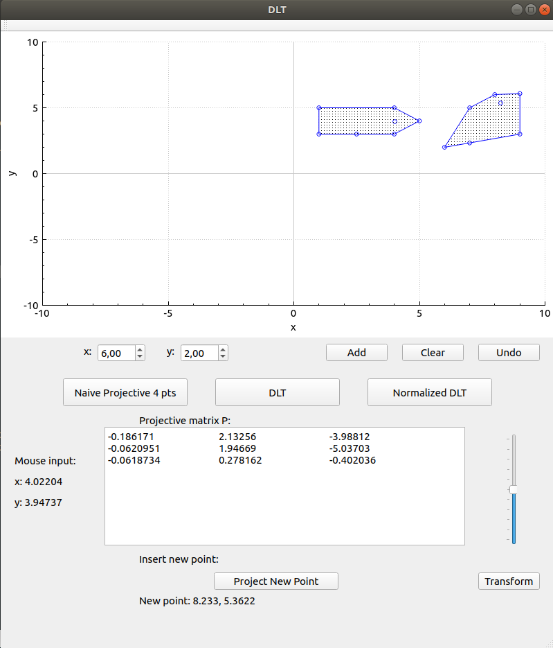Image resolution: width=553 pixels, height=648 pixels.
Task: Decrease x value with down stepper arrow
Action: [140, 357]
